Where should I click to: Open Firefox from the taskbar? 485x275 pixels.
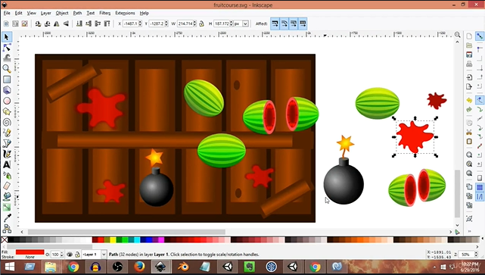click(139, 267)
